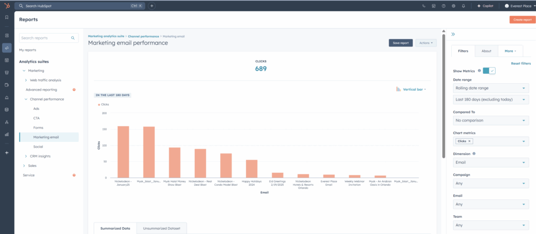Viewport: 536px width, 234px height.
Task: Switch to the About tab
Action: pos(486,51)
